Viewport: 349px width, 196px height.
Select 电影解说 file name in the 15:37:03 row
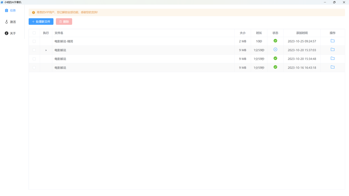click(60, 50)
